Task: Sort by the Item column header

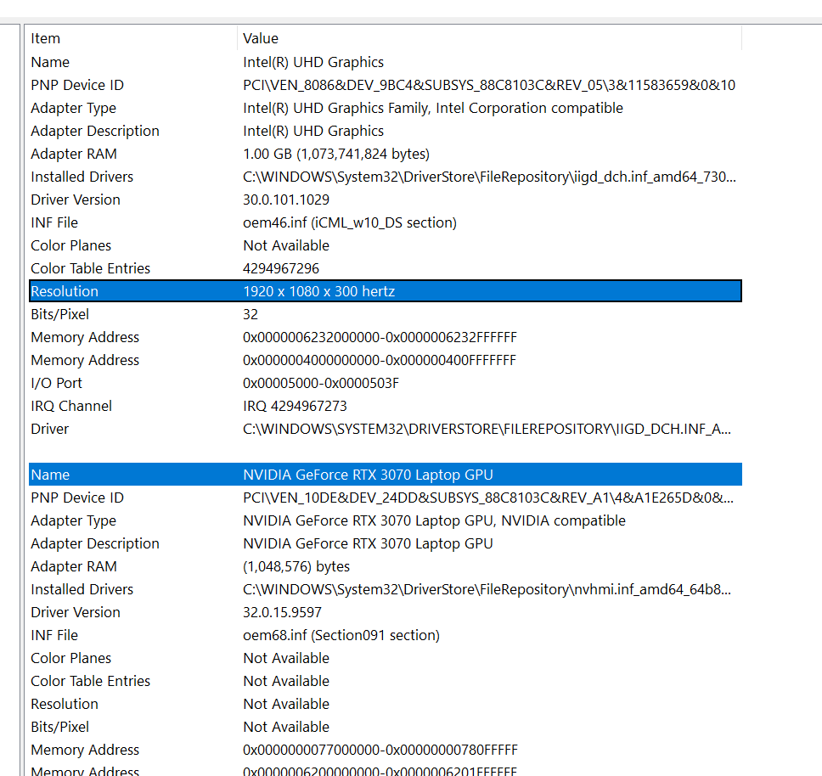Action: (x=133, y=38)
